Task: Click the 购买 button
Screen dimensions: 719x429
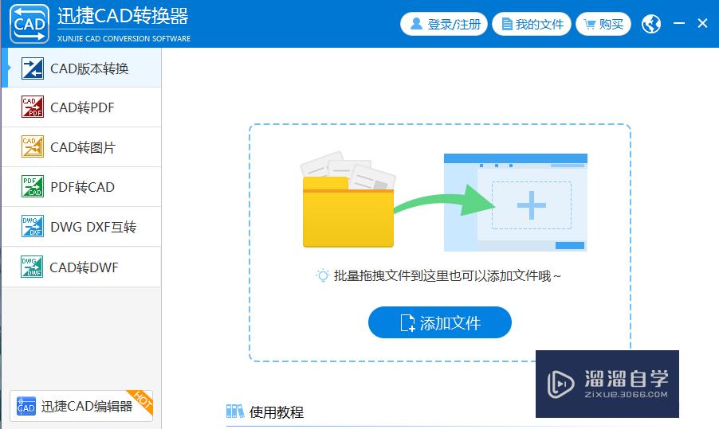Action: pos(603,24)
